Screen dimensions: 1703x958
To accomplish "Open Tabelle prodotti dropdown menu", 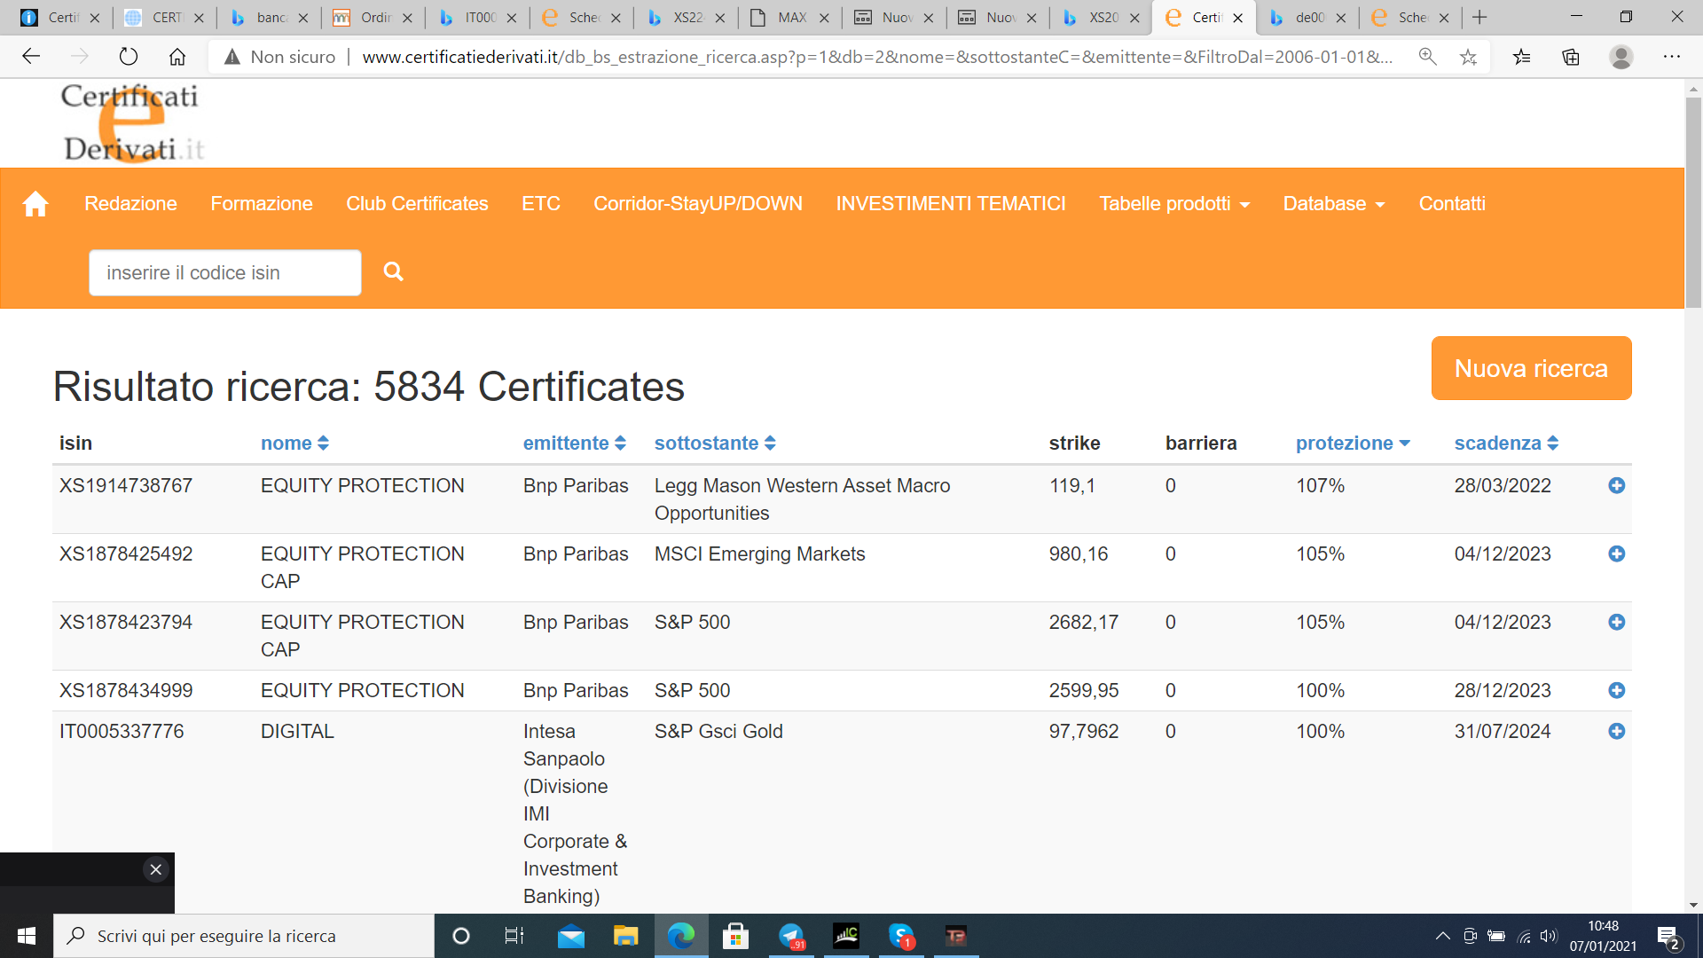I will [x=1174, y=204].
